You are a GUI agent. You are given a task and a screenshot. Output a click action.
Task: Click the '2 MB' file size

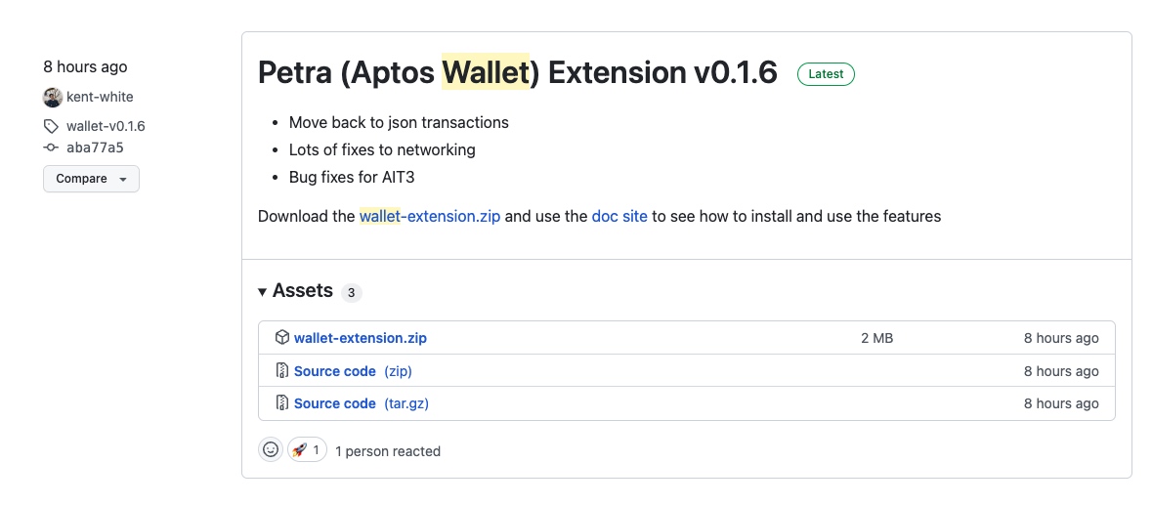(877, 338)
